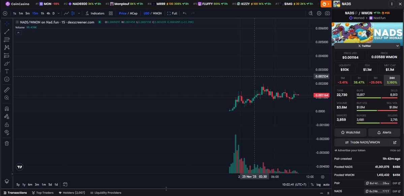Click the plus compare symbol icon

(5, 13)
